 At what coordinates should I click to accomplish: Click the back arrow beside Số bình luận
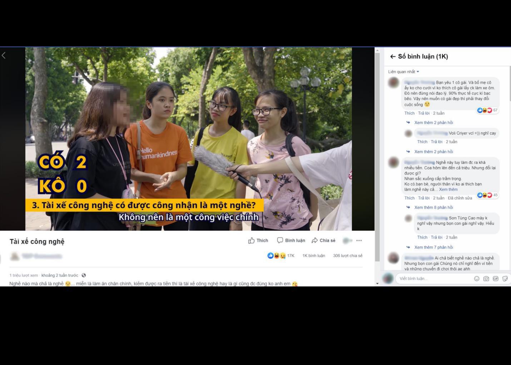pos(393,56)
